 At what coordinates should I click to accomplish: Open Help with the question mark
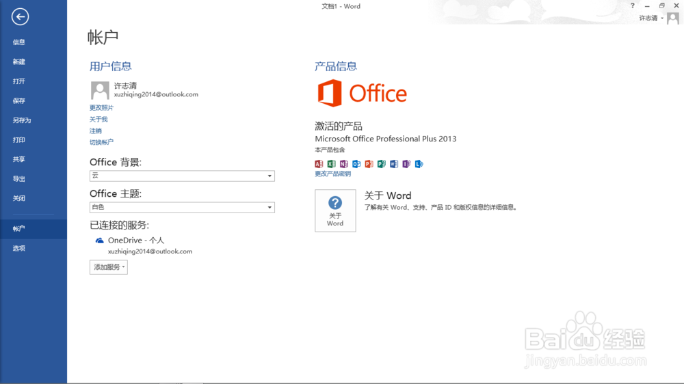633,5
